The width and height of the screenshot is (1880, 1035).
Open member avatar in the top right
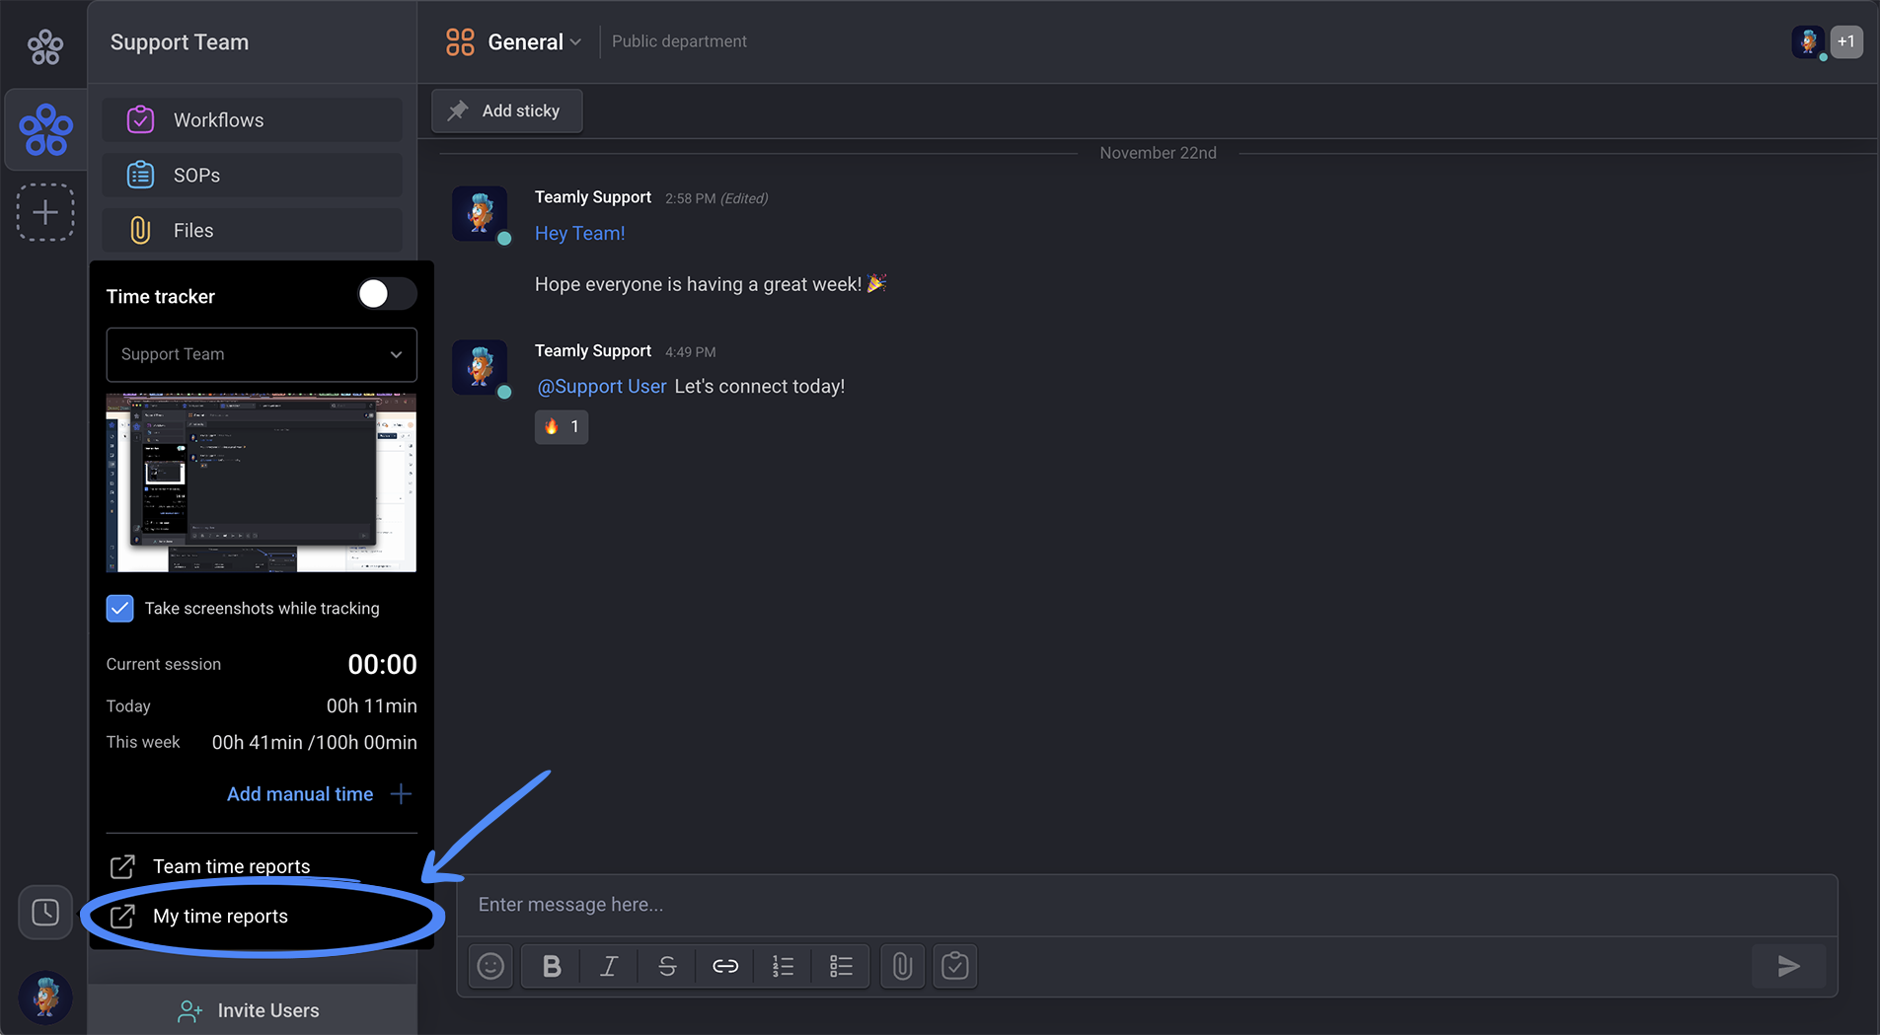(1808, 41)
